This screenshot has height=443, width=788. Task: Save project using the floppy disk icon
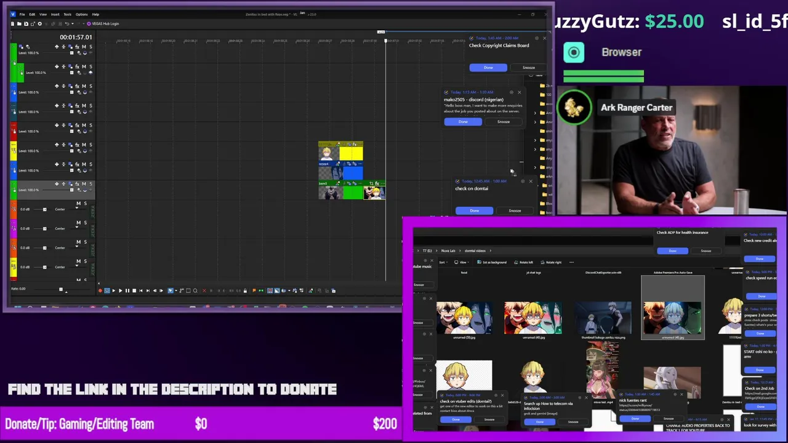coord(26,23)
